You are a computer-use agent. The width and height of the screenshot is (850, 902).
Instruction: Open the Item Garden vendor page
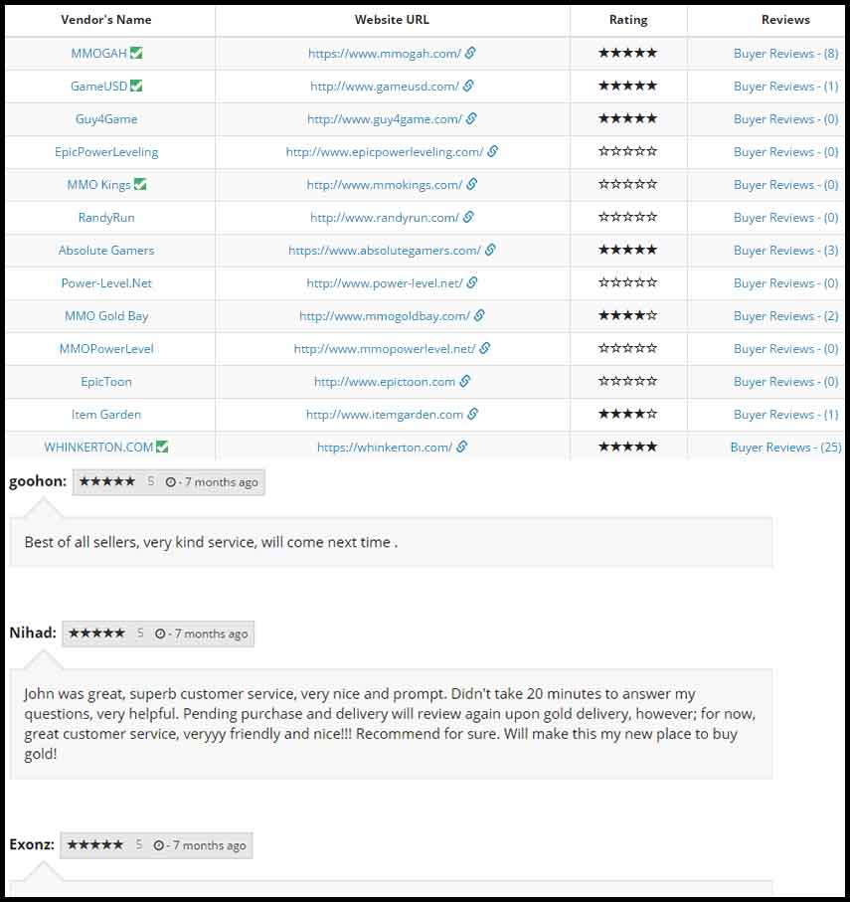click(106, 414)
